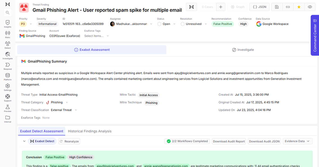The height and width of the screenshot is (167, 319).
Task: Click the Google Workspace data source logo
Action: (259, 24)
